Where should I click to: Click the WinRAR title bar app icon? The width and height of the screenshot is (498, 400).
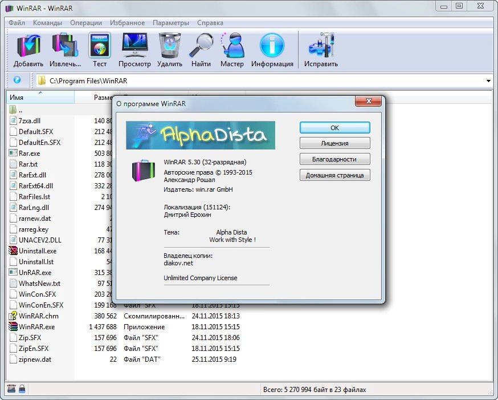click(x=10, y=8)
